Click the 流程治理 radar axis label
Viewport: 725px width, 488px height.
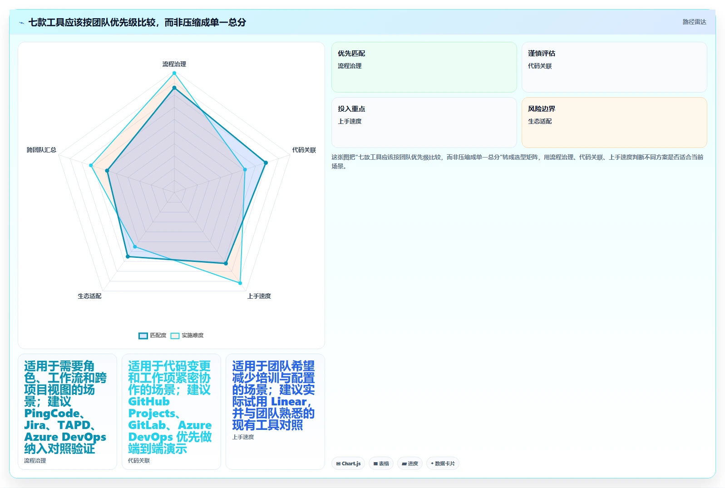[174, 64]
